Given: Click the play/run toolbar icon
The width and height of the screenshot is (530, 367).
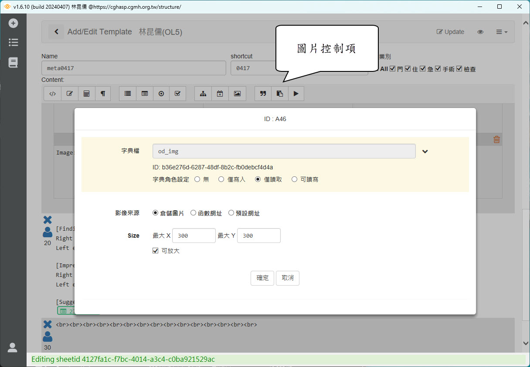Looking at the screenshot, I should (296, 94).
